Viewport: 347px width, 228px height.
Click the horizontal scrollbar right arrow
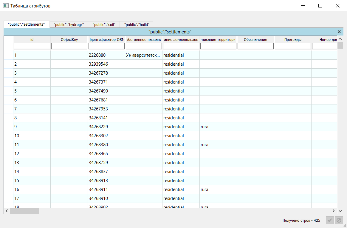[x=334, y=211]
